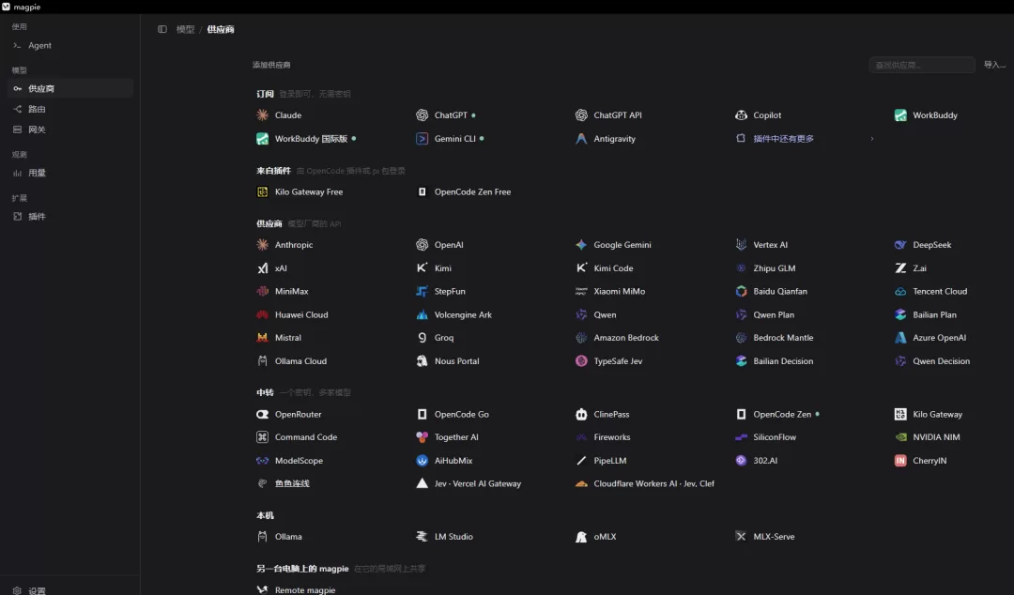Click the LM Studio icon
The width and height of the screenshot is (1014, 595).
click(x=422, y=536)
